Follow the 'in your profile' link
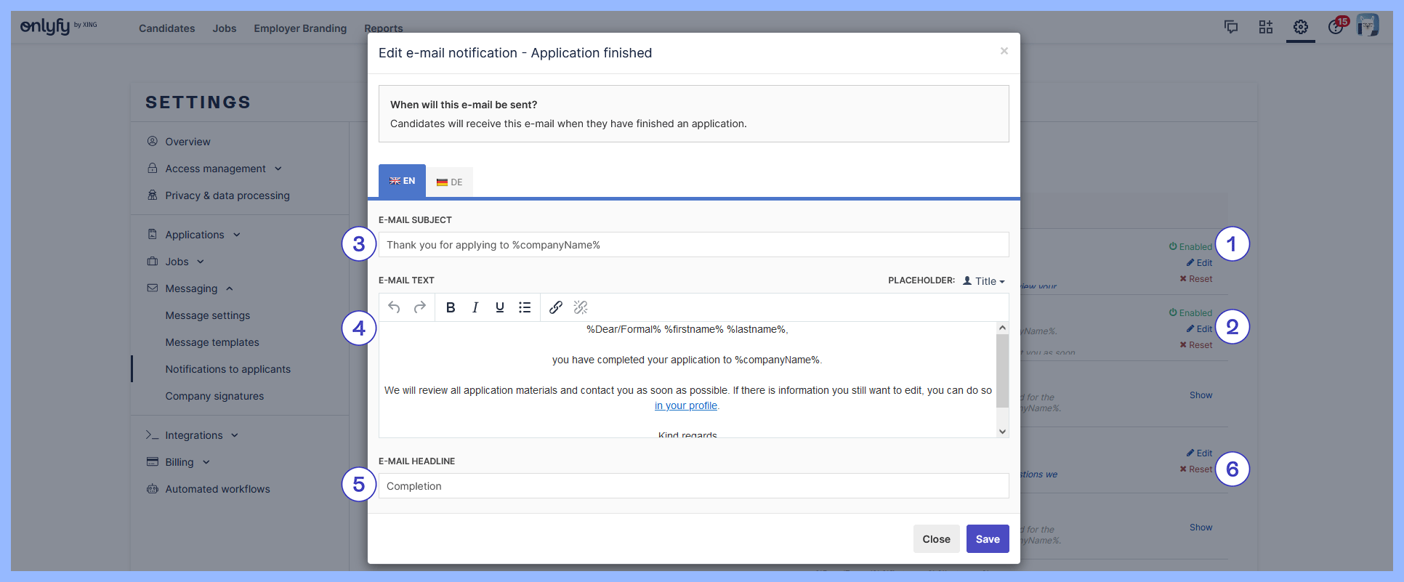 (686, 406)
